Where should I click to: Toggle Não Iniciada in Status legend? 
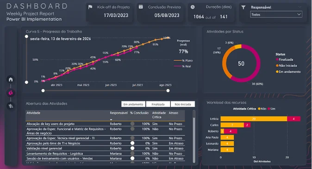[286, 65]
